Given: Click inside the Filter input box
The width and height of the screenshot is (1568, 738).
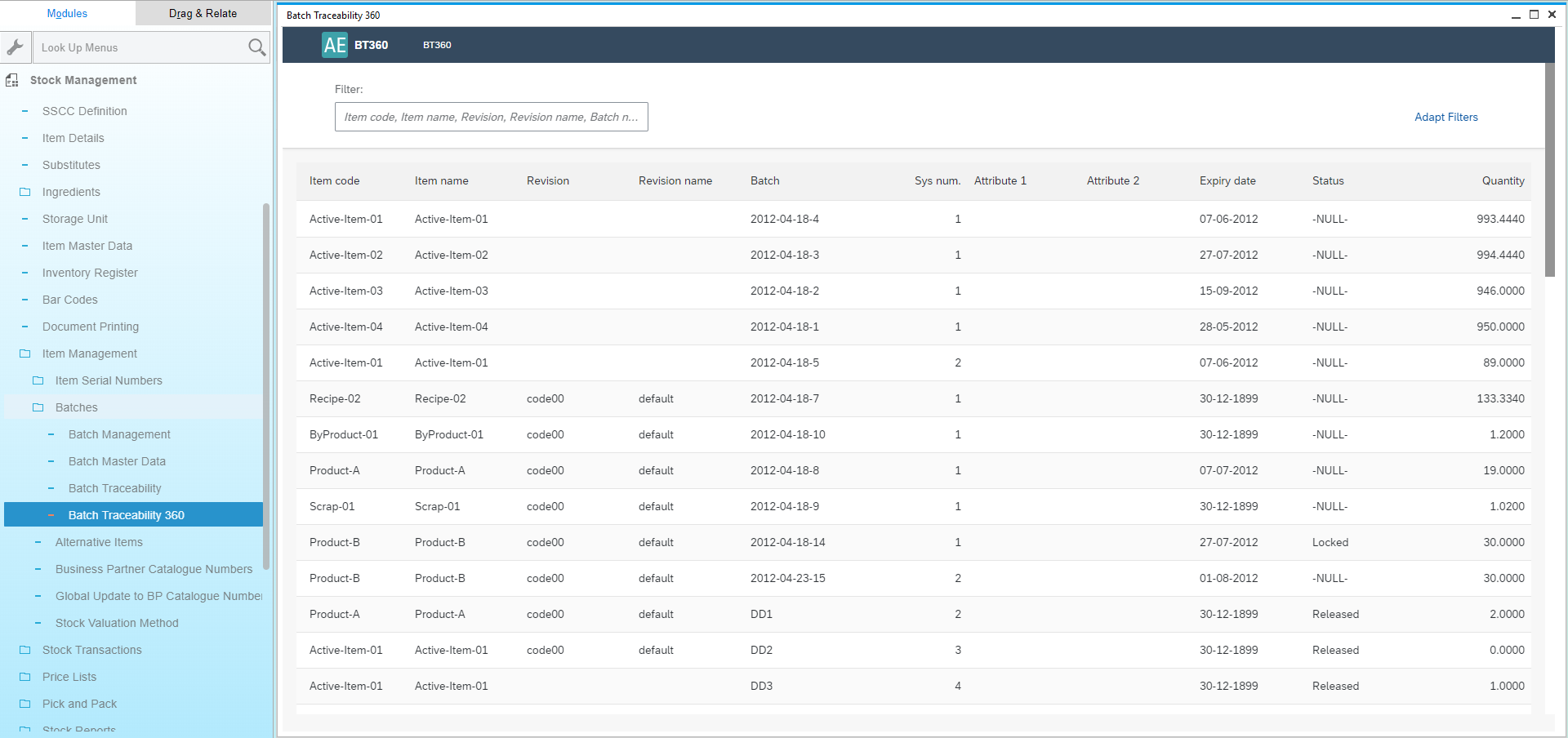Looking at the screenshot, I should point(491,117).
